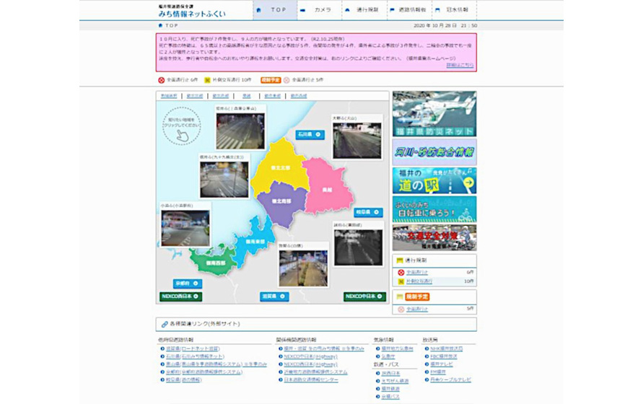Click the yellow alternating-traffic icon in the 通行規制 panel
643x404 pixels.
(401, 281)
